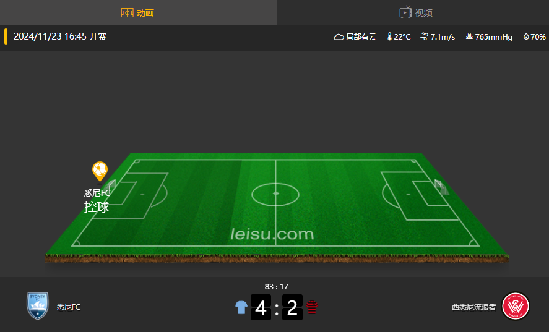Click the light blue home jersey icon
Screen dimensions: 549x332
tap(241, 307)
